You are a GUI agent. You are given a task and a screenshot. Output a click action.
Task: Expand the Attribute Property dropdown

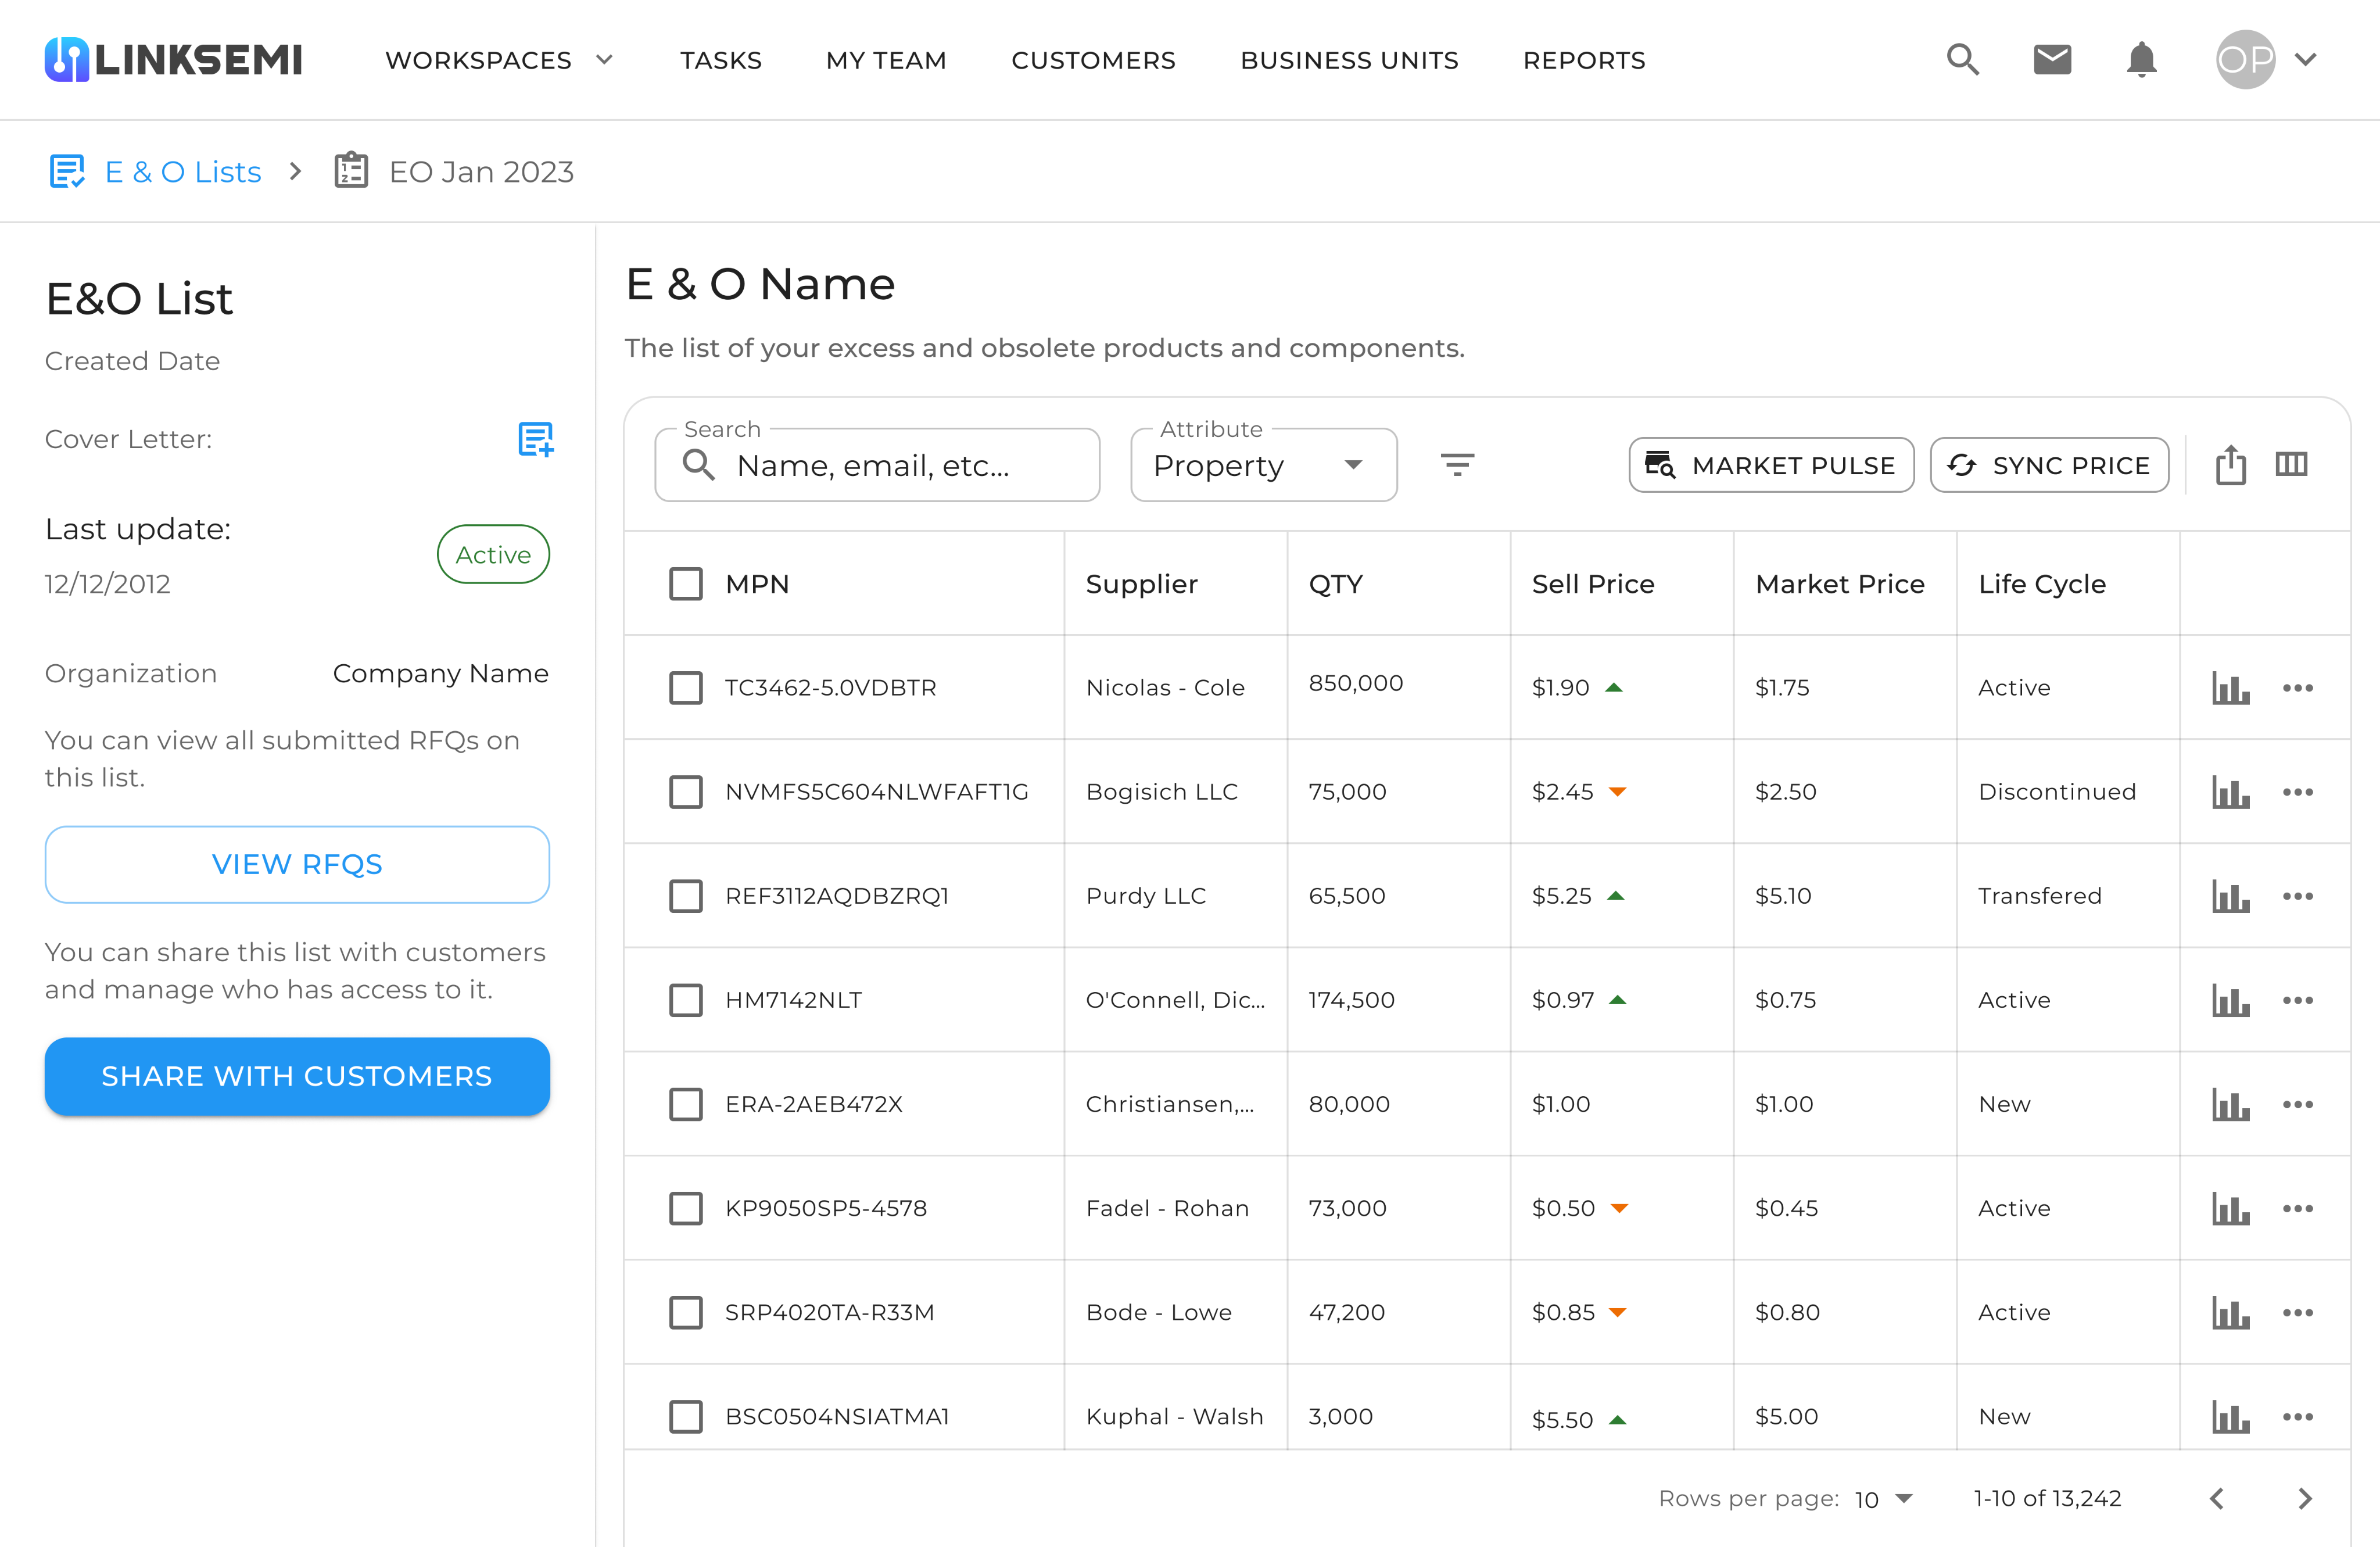coord(1263,466)
